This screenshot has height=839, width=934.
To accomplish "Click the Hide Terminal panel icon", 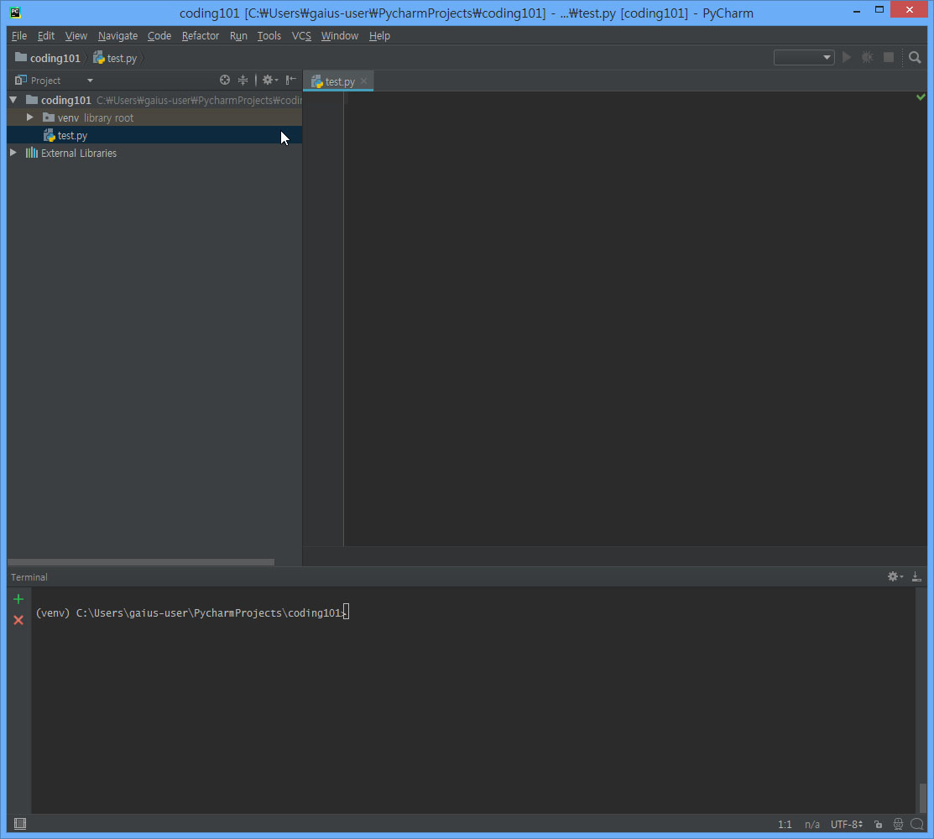I will coord(916,577).
